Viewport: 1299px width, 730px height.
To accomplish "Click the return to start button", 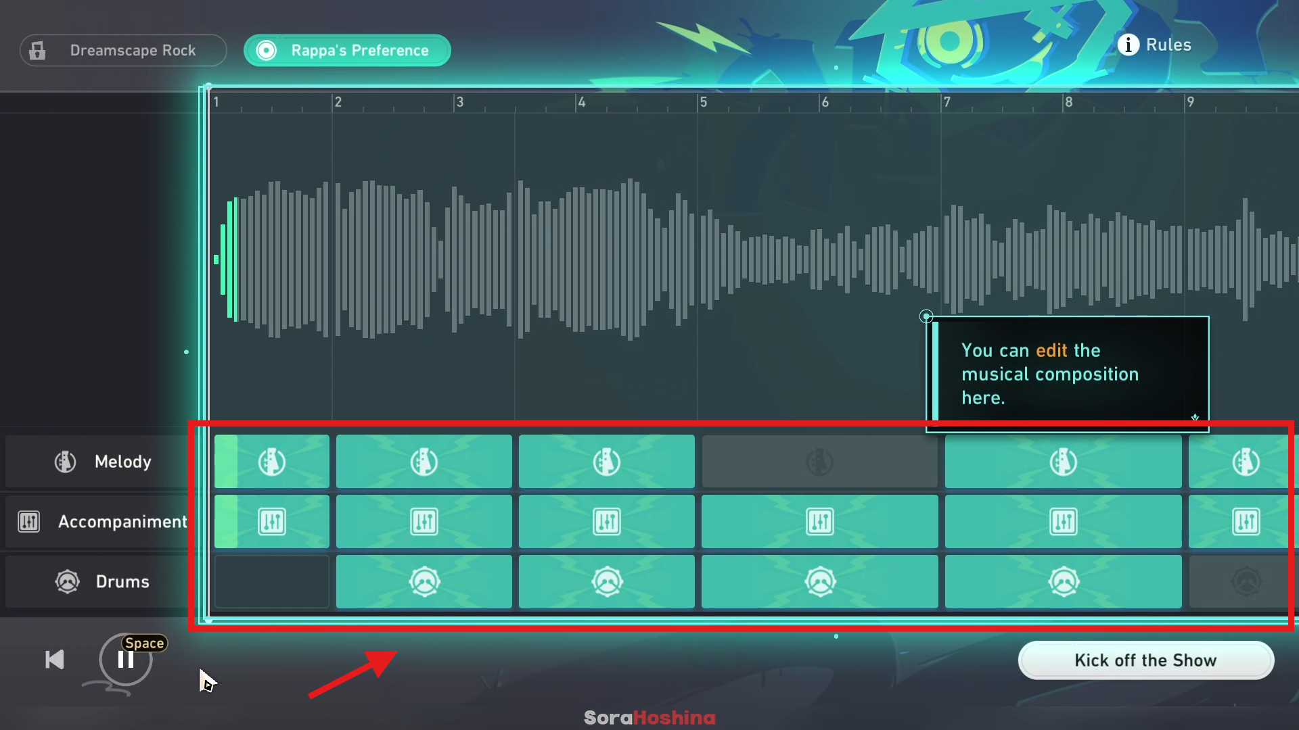I will [x=53, y=660].
